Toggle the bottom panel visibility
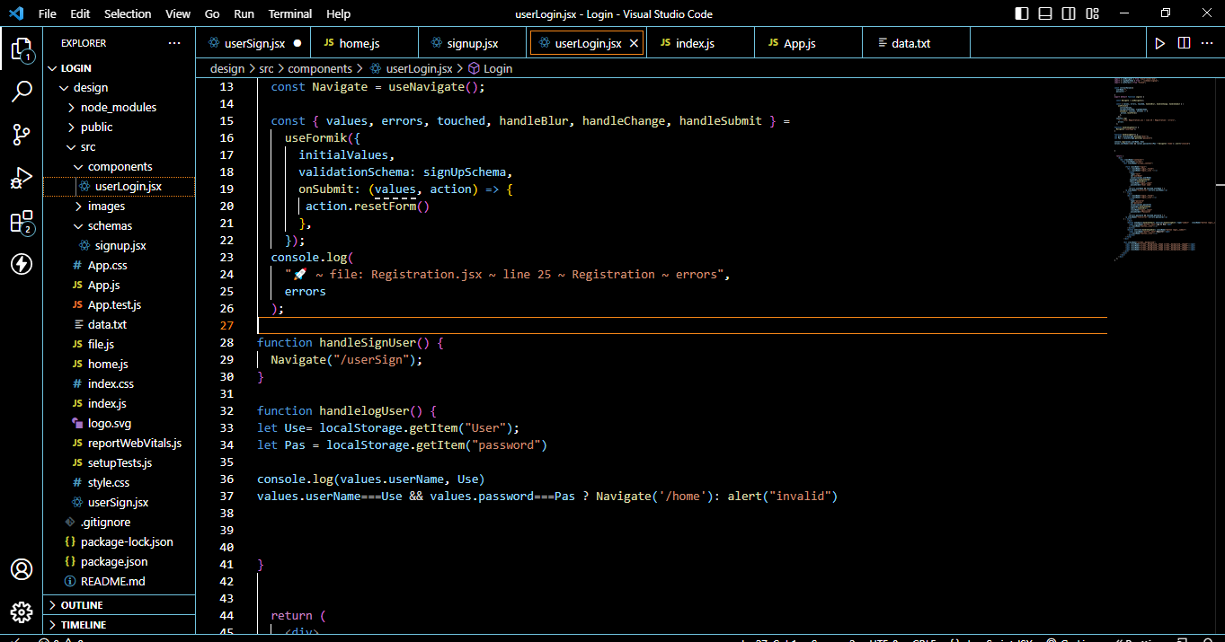 (1044, 13)
